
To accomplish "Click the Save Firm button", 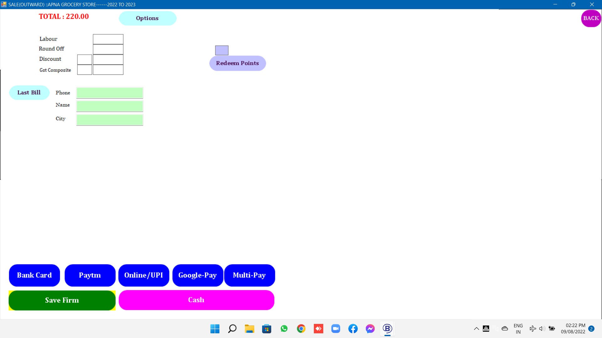I will 62,300.
